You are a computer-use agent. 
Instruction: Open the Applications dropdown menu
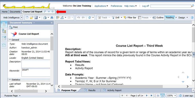click(101, 6)
